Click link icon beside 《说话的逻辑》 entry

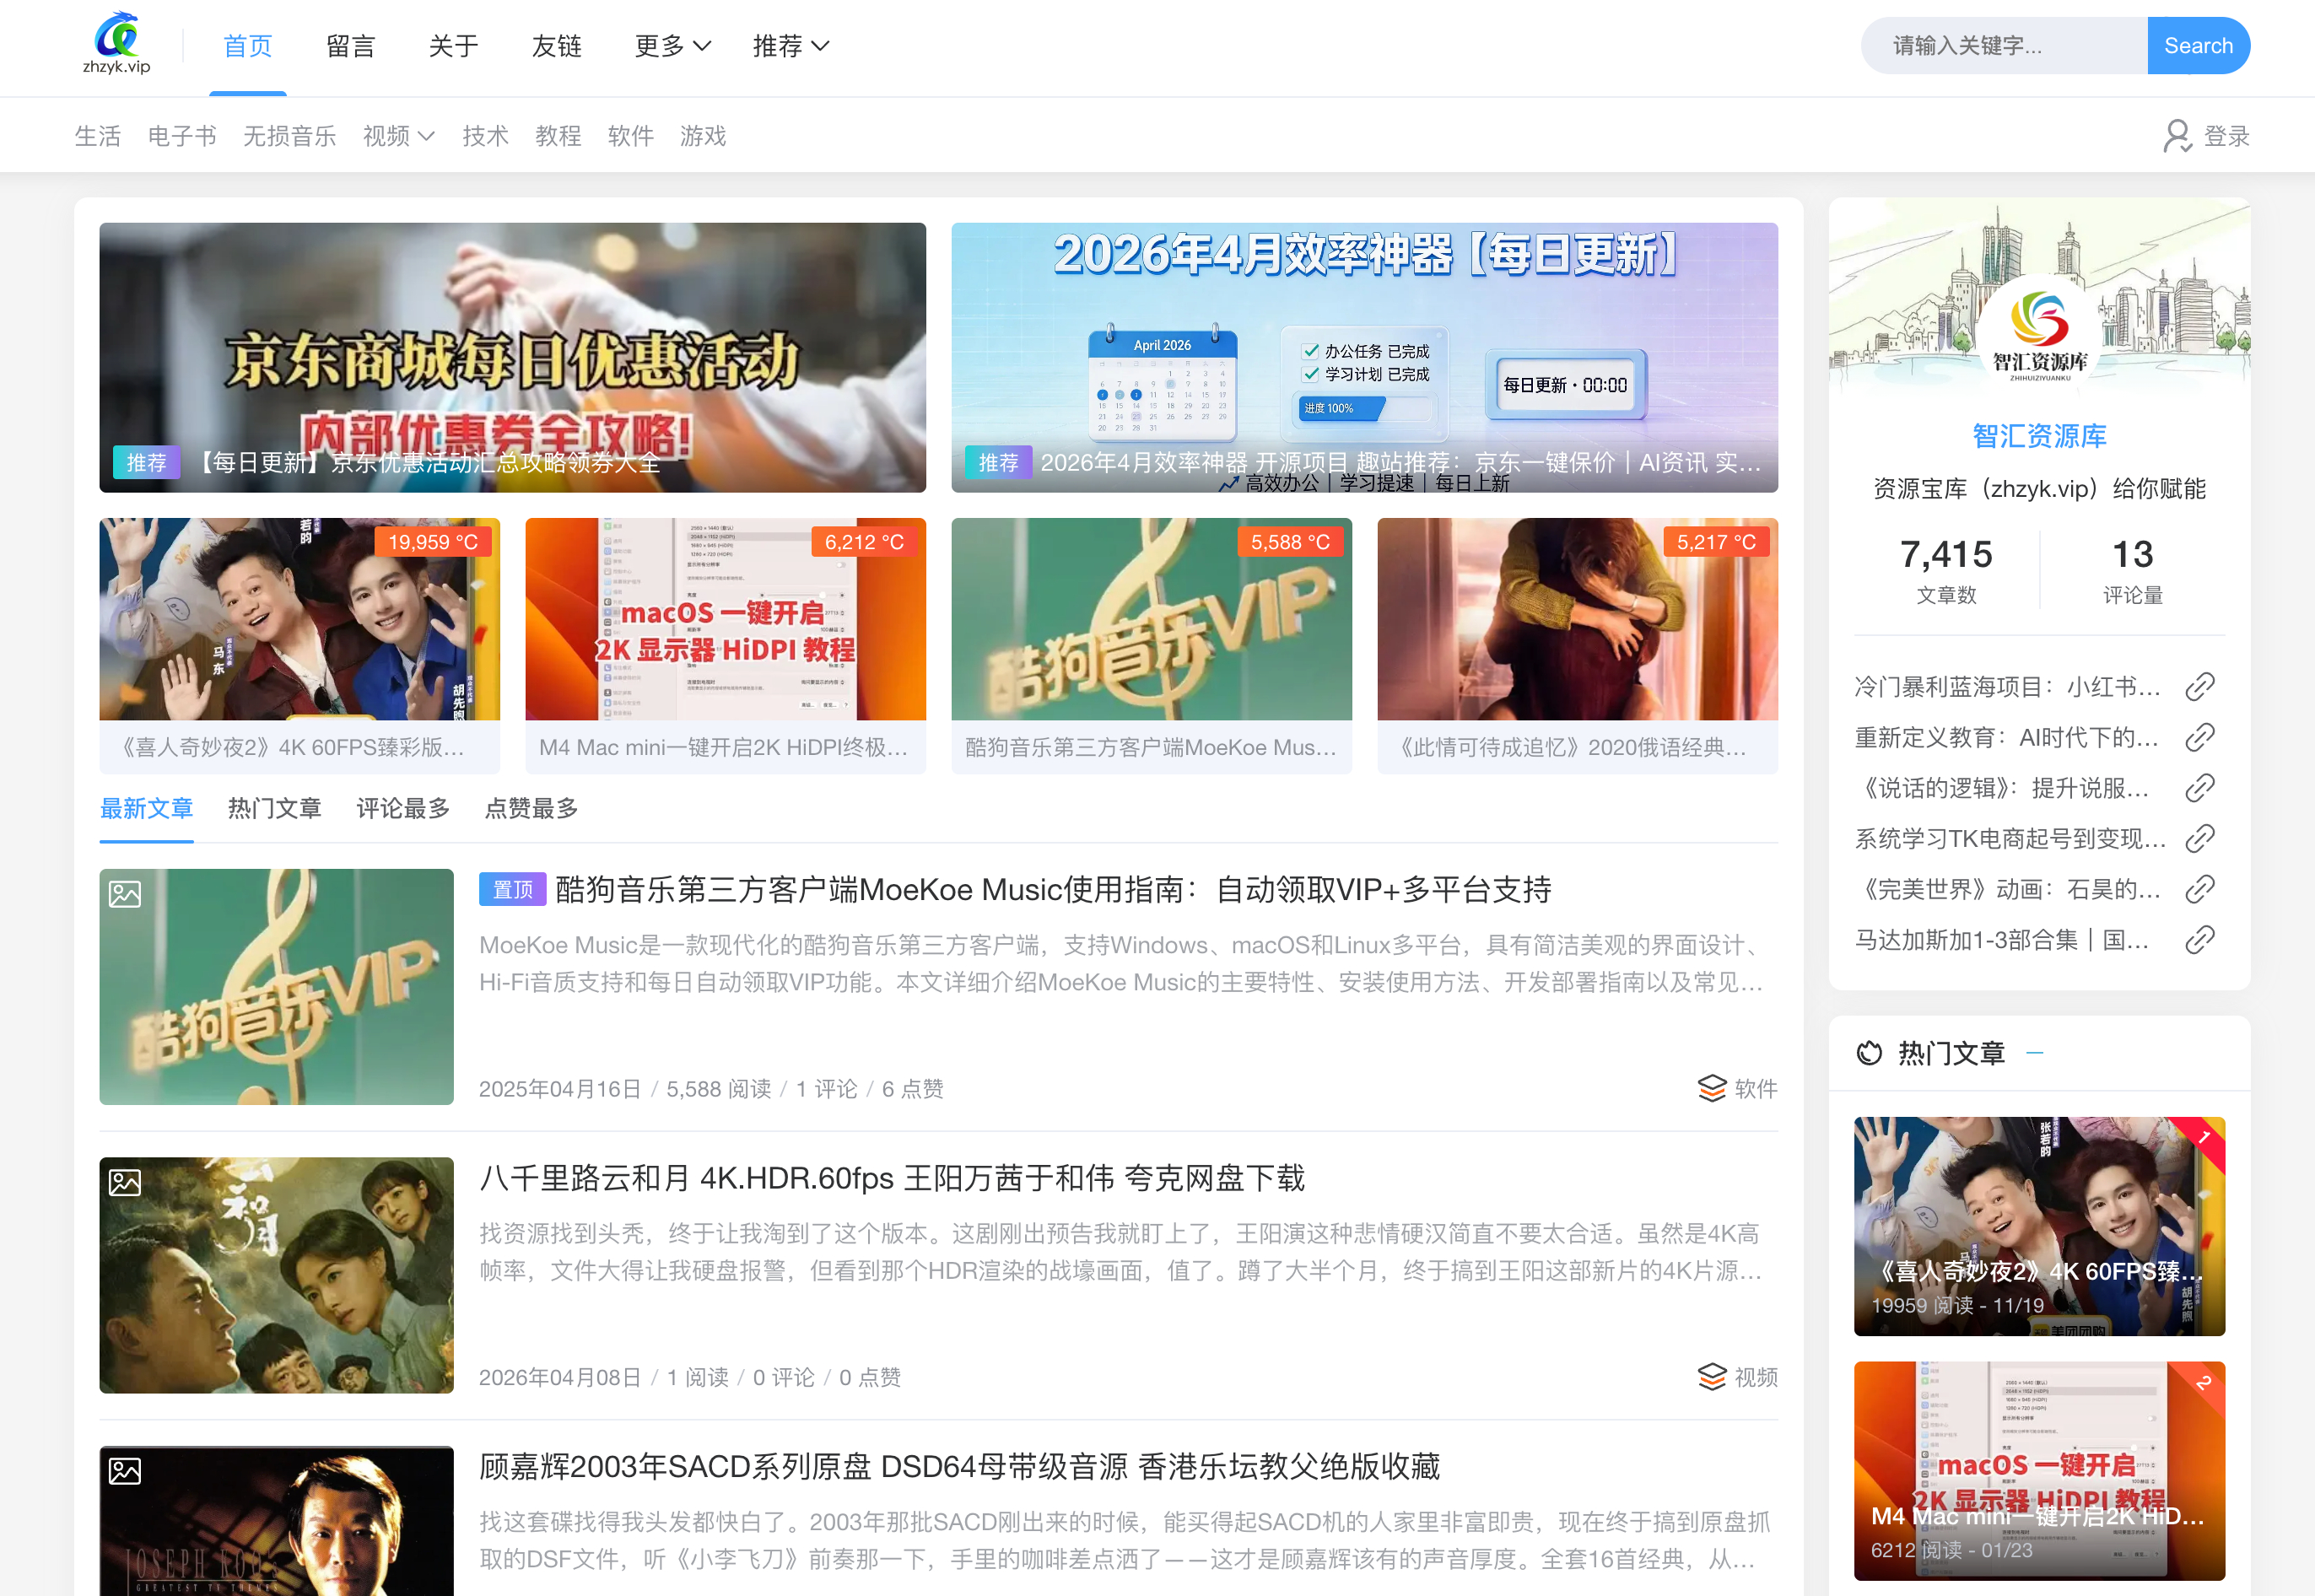click(2200, 788)
